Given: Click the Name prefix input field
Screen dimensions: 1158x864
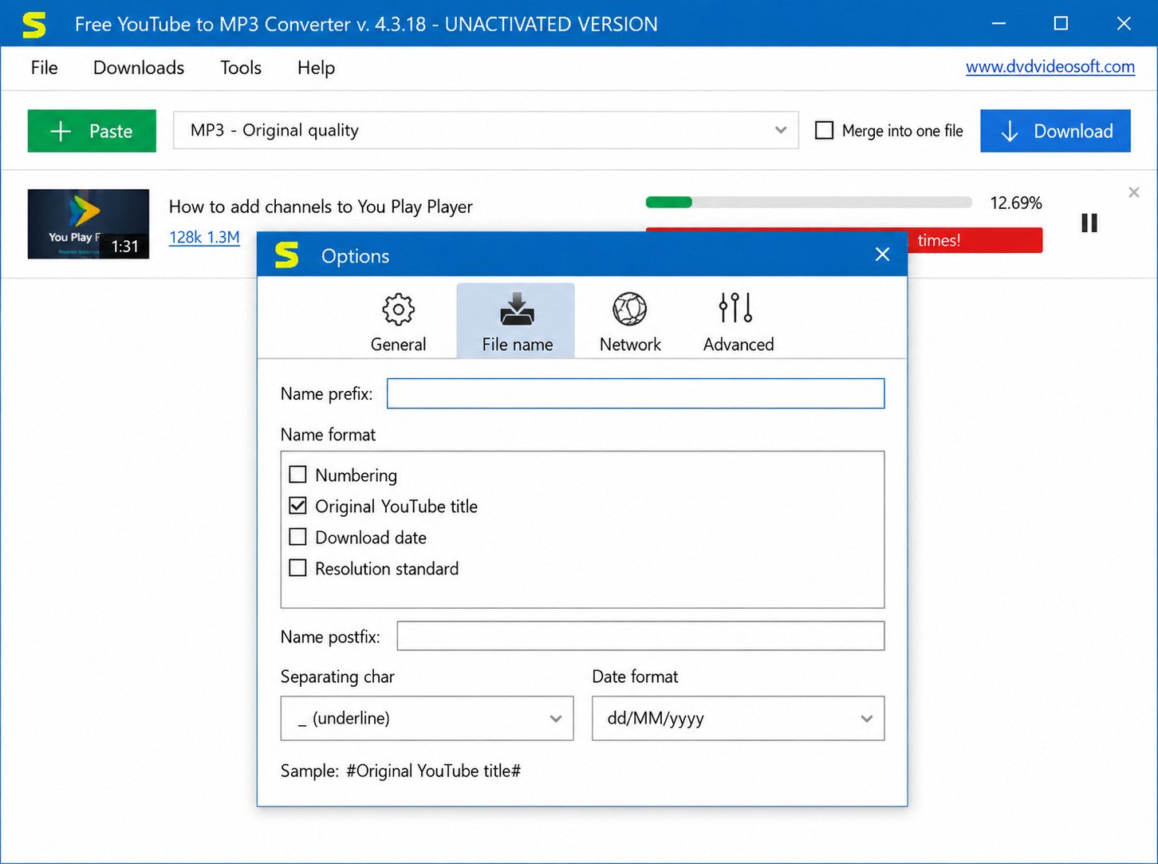Looking at the screenshot, I should point(636,393).
